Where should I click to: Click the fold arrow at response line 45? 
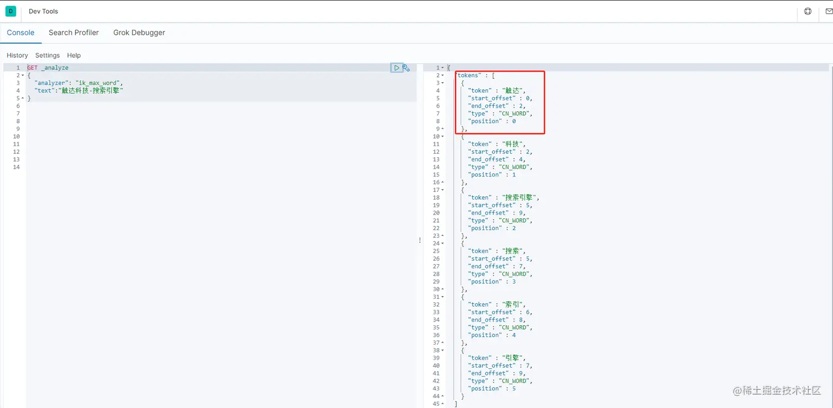pos(442,404)
